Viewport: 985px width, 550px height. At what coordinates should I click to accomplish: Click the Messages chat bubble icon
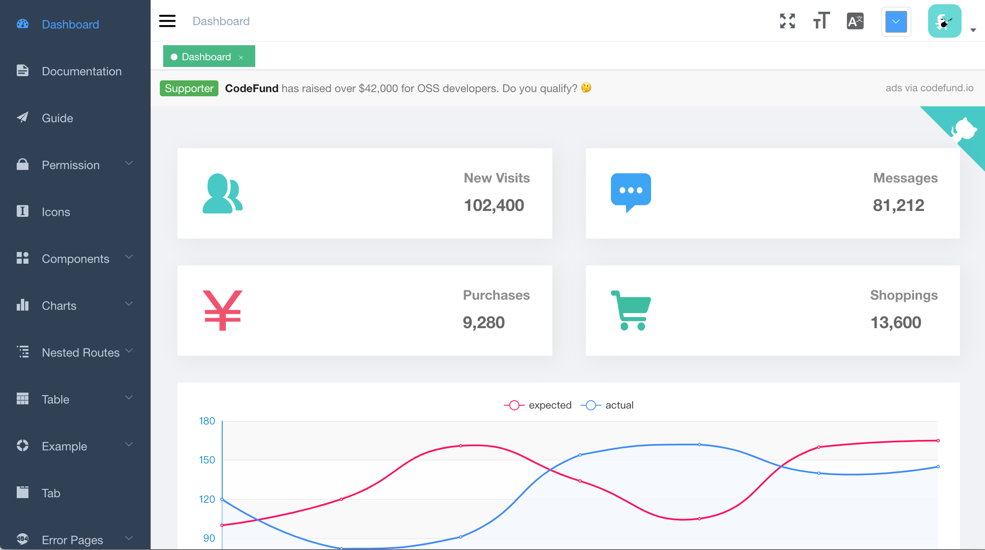click(x=631, y=193)
